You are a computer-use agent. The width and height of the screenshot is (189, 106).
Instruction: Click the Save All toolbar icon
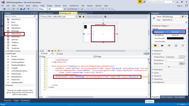24,9
